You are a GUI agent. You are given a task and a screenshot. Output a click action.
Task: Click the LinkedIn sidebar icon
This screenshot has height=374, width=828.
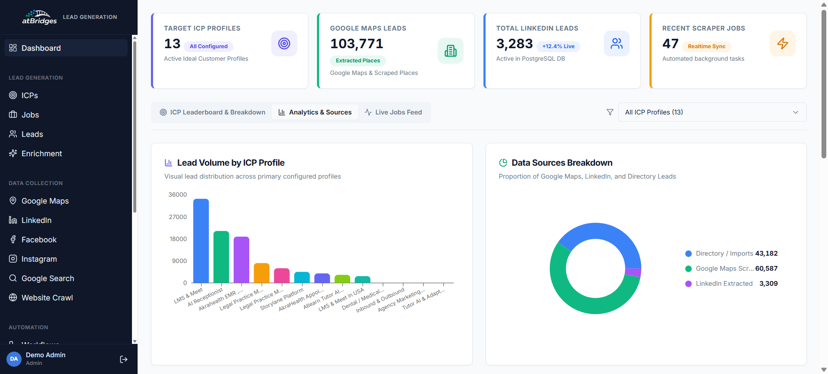coord(13,220)
